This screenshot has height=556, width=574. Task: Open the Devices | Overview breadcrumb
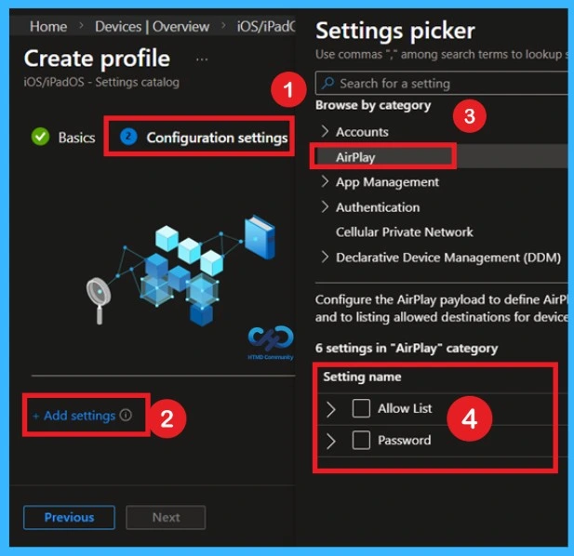coord(152,27)
